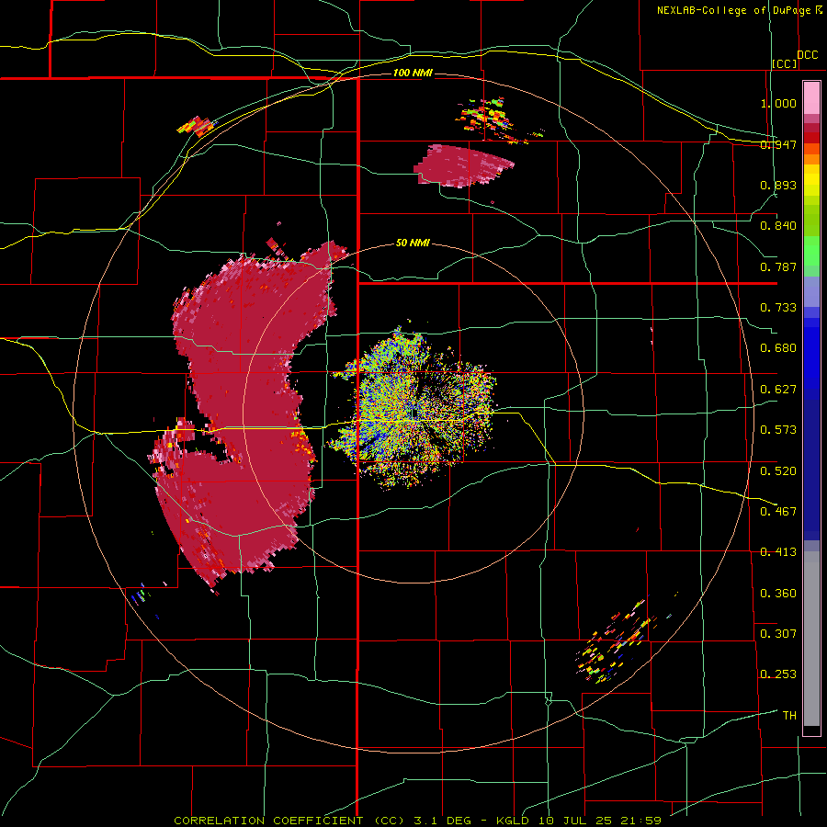Click the small orange-green echo in the northwest
The image size is (827, 827).
coord(195,127)
